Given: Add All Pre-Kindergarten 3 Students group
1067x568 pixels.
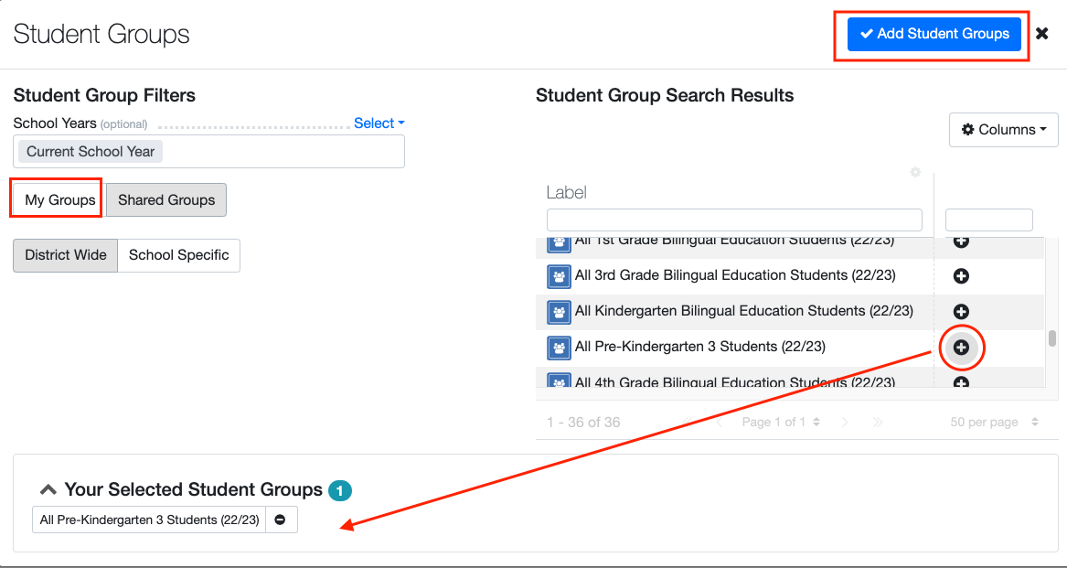Looking at the screenshot, I should pos(961,348).
